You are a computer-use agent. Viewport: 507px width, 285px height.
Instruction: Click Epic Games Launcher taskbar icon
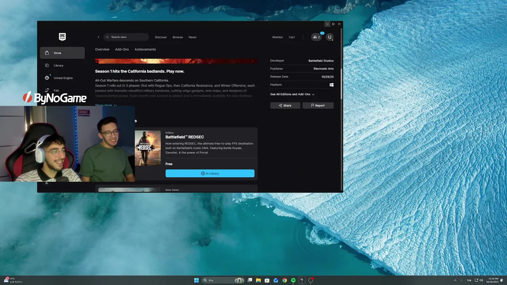pos(302,280)
